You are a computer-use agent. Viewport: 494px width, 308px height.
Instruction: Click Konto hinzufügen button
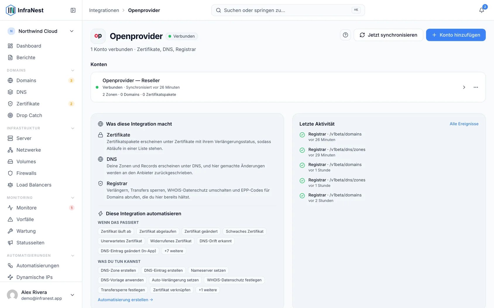click(x=456, y=35)
